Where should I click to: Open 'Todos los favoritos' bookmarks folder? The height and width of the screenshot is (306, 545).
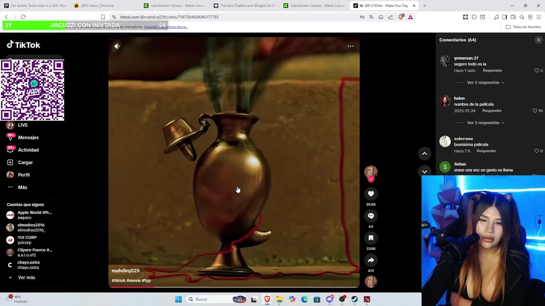tap(523, 27)
